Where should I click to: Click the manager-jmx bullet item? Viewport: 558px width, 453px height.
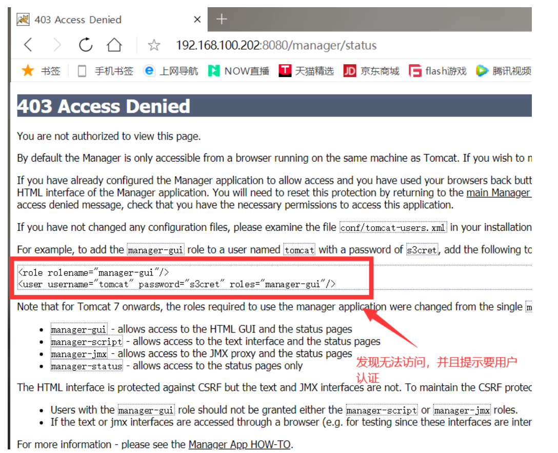(202, 353)
